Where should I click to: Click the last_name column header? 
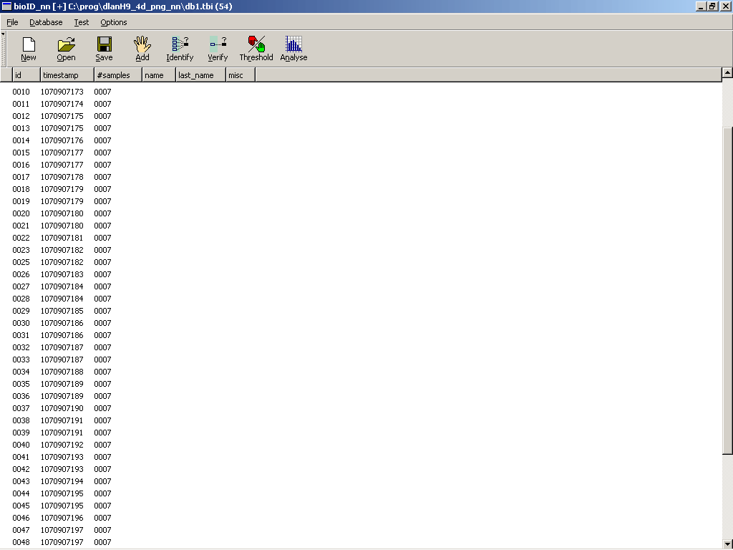point(200,75)
